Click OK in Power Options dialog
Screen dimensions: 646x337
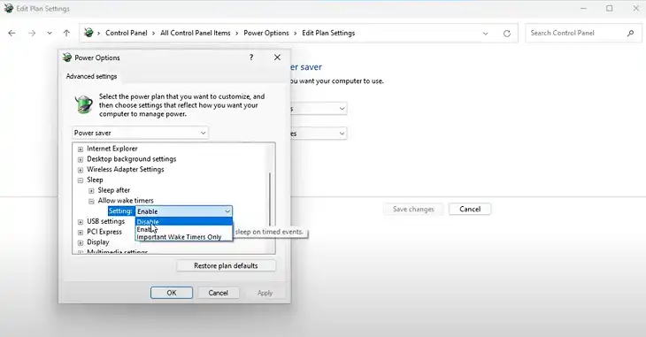tap(172, 293)
